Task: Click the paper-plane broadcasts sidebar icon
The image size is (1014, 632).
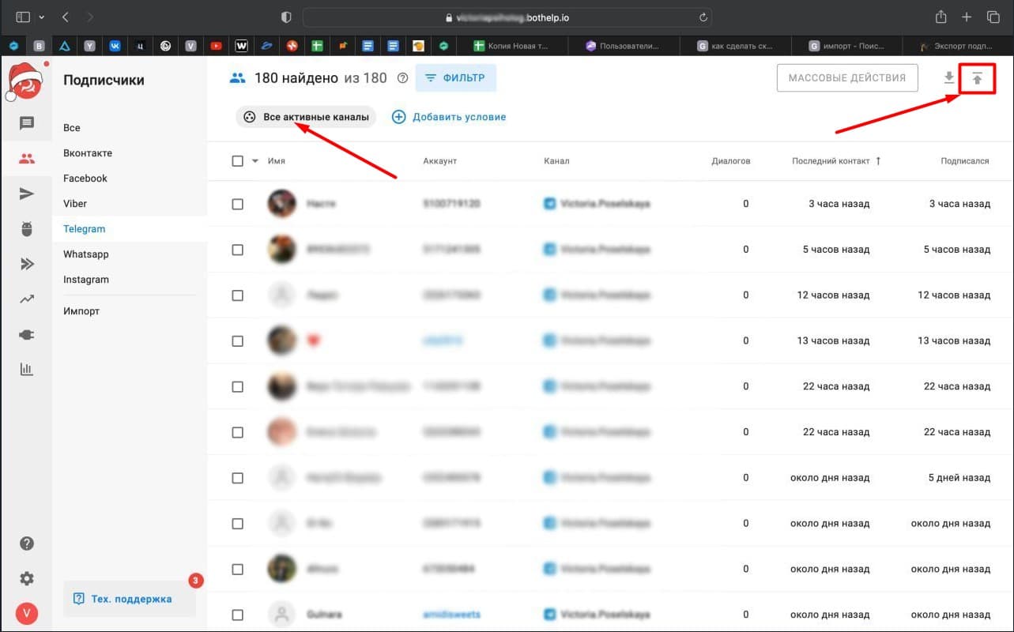Action: click(x=27, y=194)
